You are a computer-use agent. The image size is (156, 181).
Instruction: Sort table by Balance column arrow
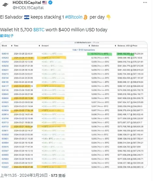(89, 46)
